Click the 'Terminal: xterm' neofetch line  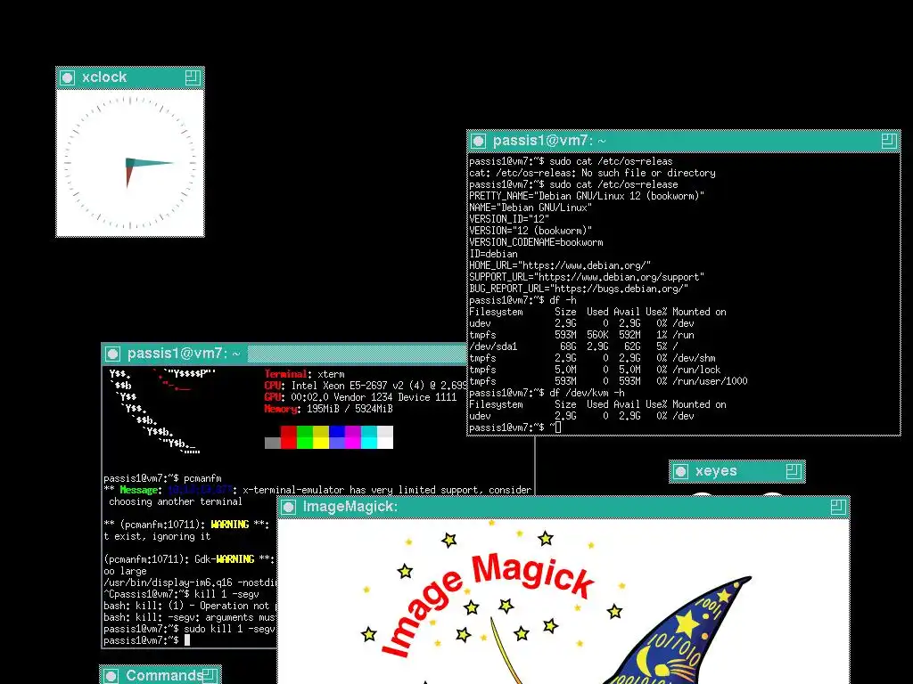305,374
